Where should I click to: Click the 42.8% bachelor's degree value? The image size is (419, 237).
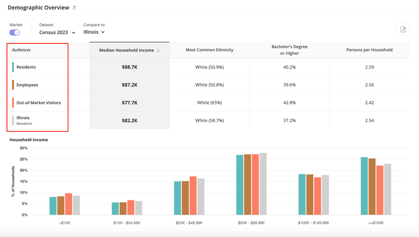point(289,103)
